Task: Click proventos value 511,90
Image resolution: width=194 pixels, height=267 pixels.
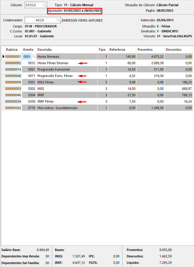Action: (159, 69)
